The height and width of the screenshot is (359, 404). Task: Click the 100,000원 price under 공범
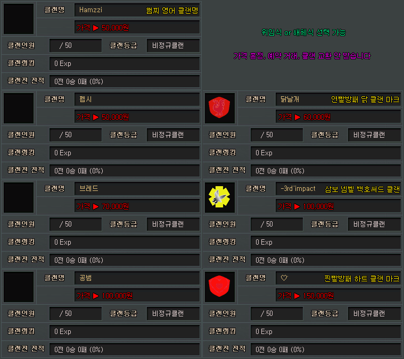coord(137,295)
